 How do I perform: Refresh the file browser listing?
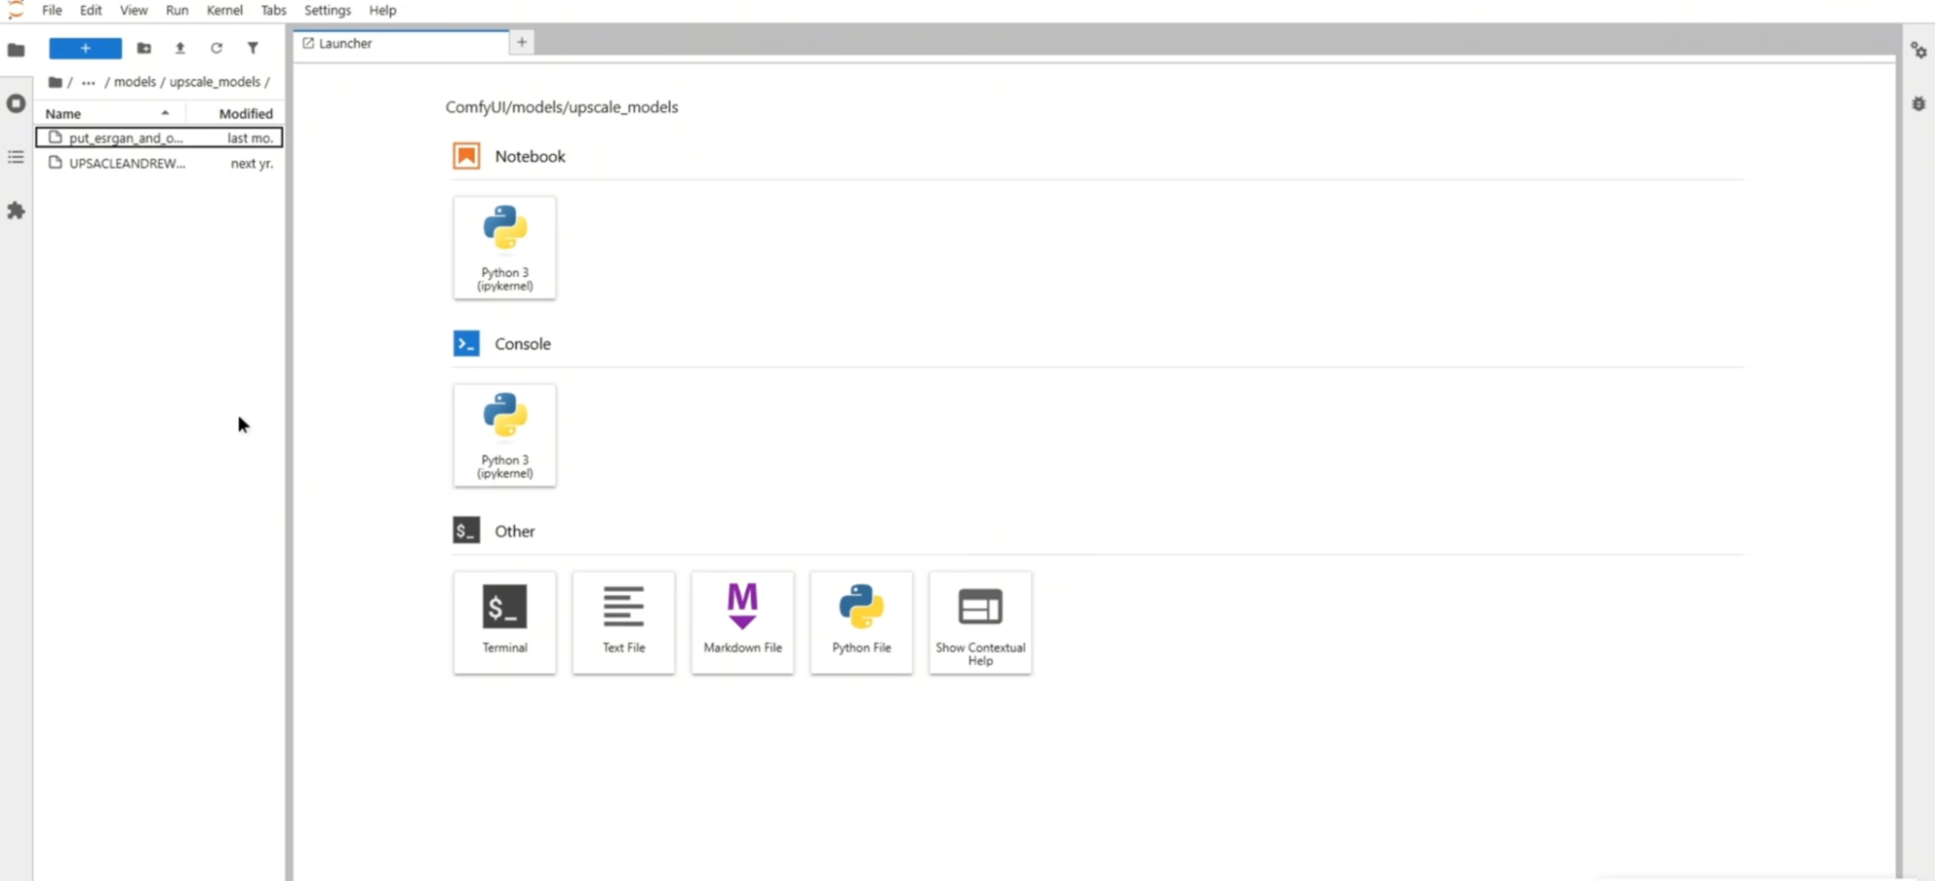[217, 48]
